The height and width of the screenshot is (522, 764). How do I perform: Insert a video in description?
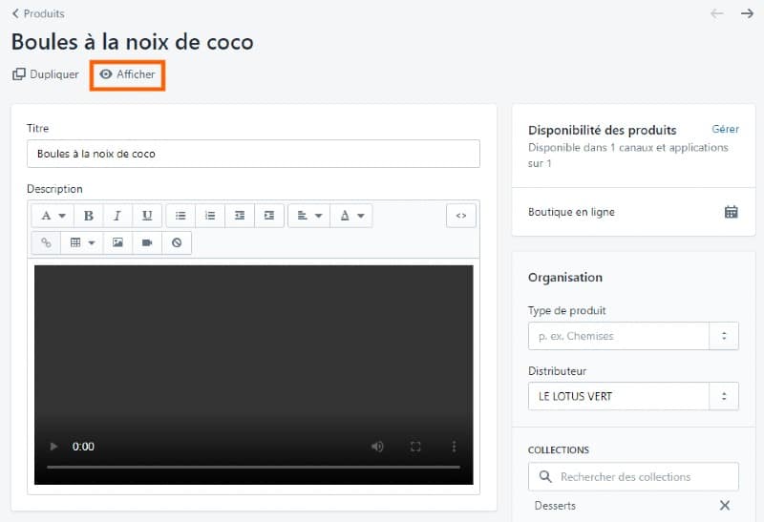[x=147, y=242]
